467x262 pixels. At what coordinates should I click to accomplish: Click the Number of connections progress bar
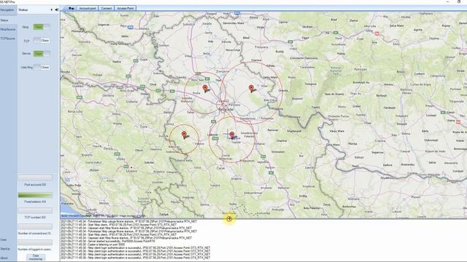(35, 226)
